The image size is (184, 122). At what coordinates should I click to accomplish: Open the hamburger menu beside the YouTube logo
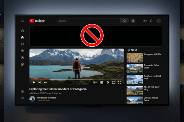pyautogui.click(x=22, y=21)
